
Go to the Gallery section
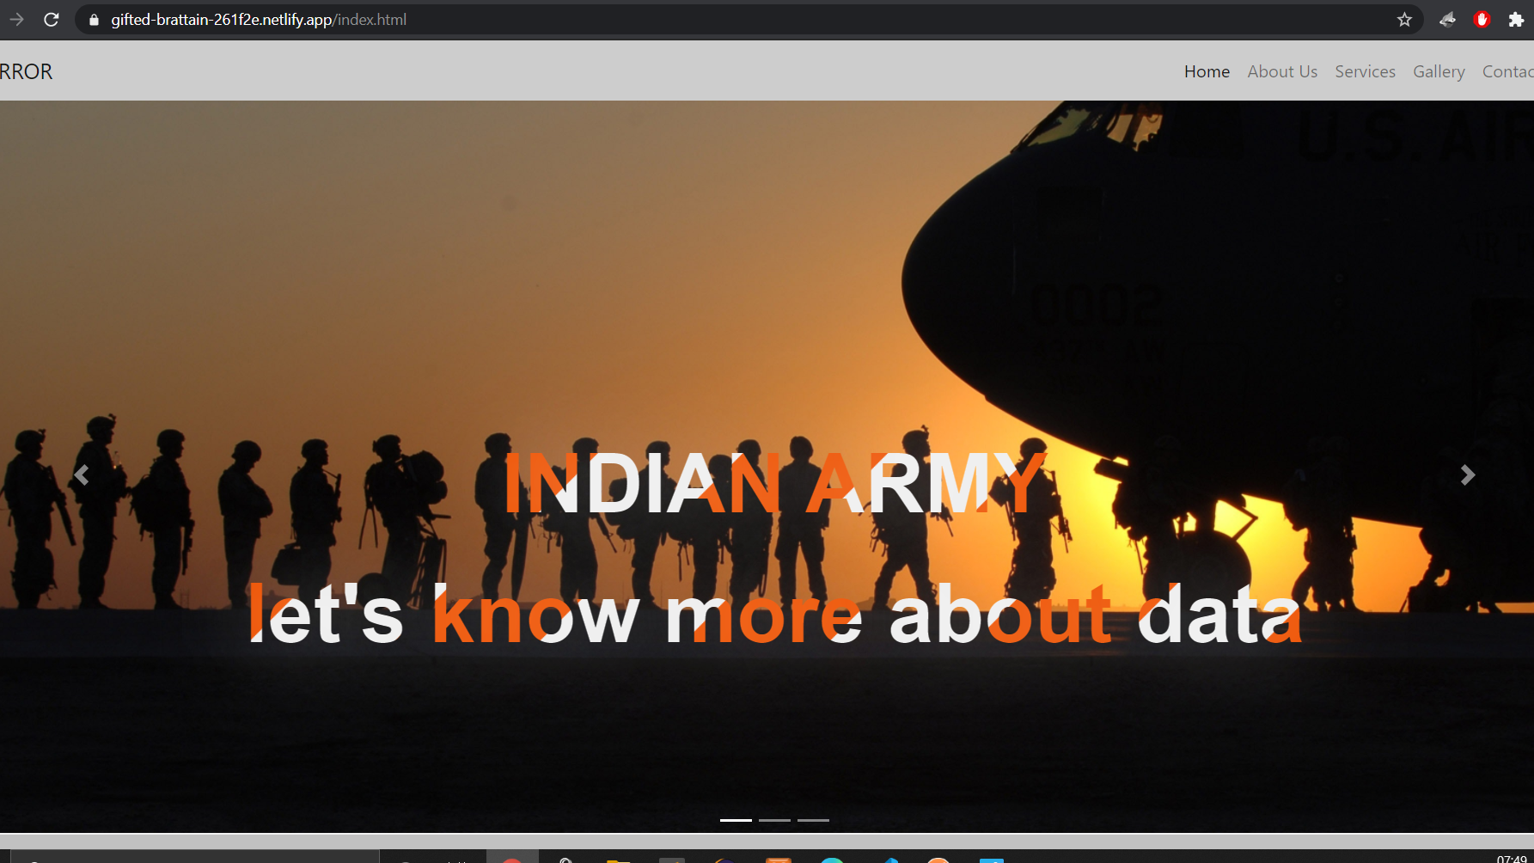(x=1439, y=71)
